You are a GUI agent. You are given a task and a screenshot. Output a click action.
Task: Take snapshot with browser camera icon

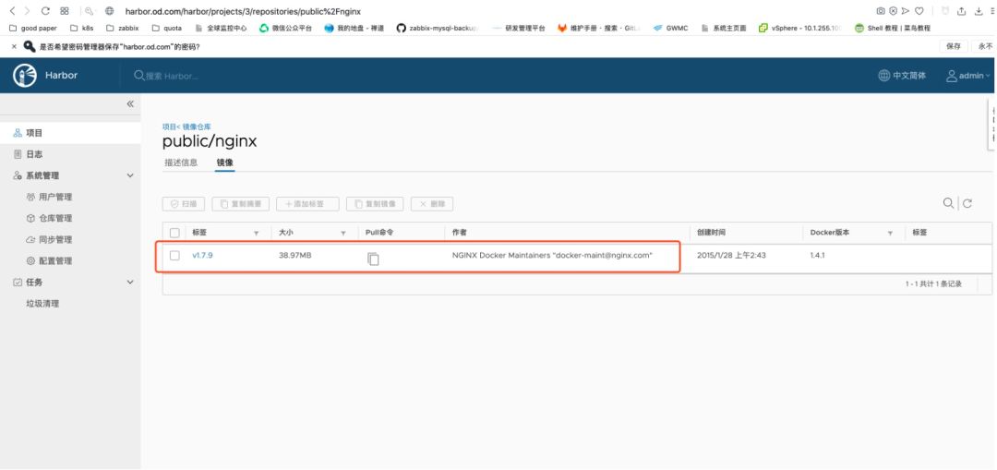click(x=881, y=11)
